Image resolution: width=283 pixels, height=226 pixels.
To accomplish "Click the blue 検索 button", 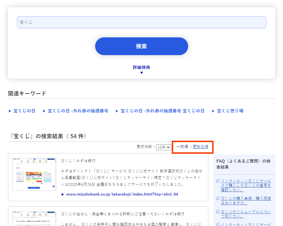I will (x=142, y=46).
